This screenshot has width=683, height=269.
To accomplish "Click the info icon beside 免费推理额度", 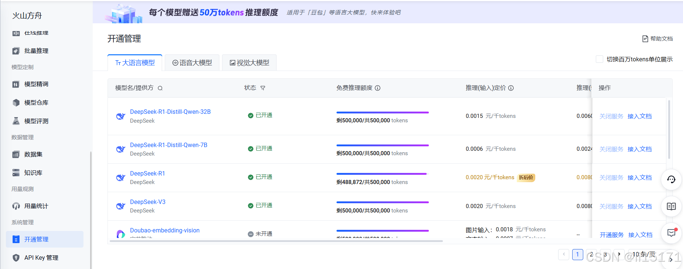I will (378, 88).
